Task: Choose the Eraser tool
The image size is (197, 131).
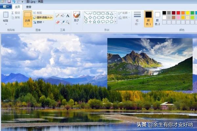Action: (x=58, y=22)
